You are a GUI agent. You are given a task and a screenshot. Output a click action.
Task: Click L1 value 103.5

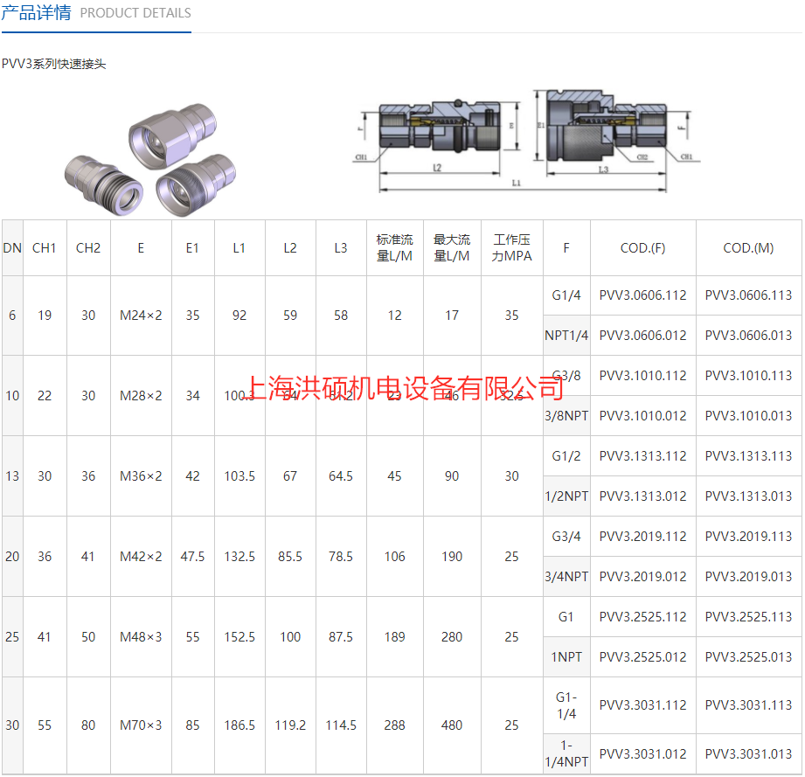point(239,475)
